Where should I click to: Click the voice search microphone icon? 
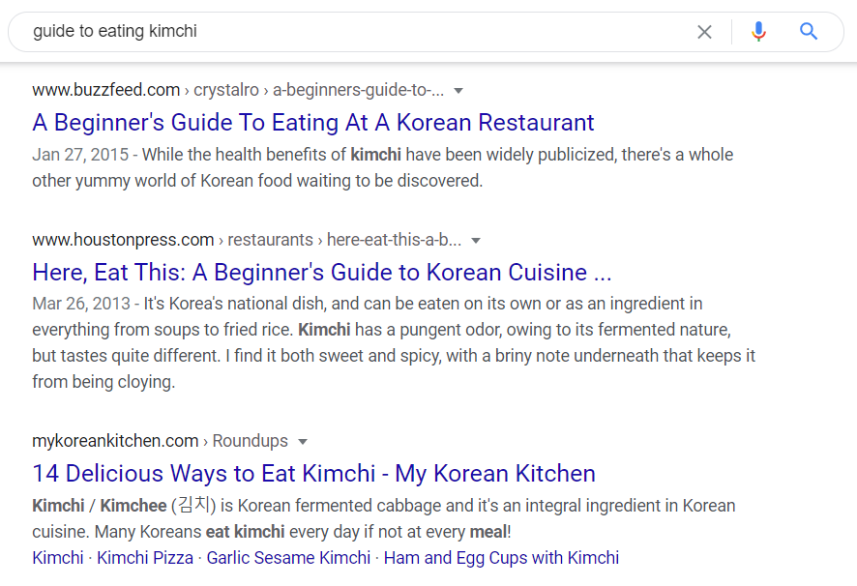point(758,31)
